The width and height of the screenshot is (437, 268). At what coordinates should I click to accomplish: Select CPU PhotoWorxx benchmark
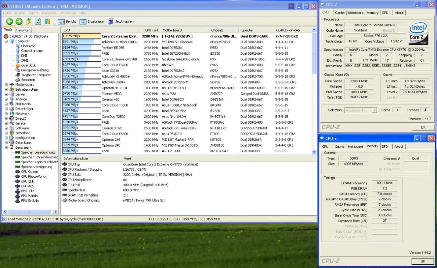[34, 176]
